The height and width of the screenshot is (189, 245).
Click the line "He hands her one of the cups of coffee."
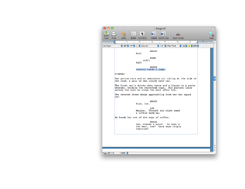142,117
